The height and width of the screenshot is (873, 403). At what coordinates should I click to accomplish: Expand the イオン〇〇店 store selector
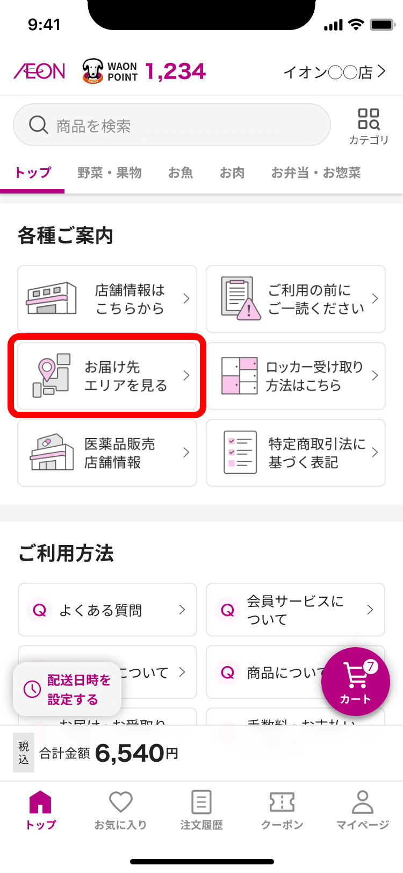pos(334,72)
